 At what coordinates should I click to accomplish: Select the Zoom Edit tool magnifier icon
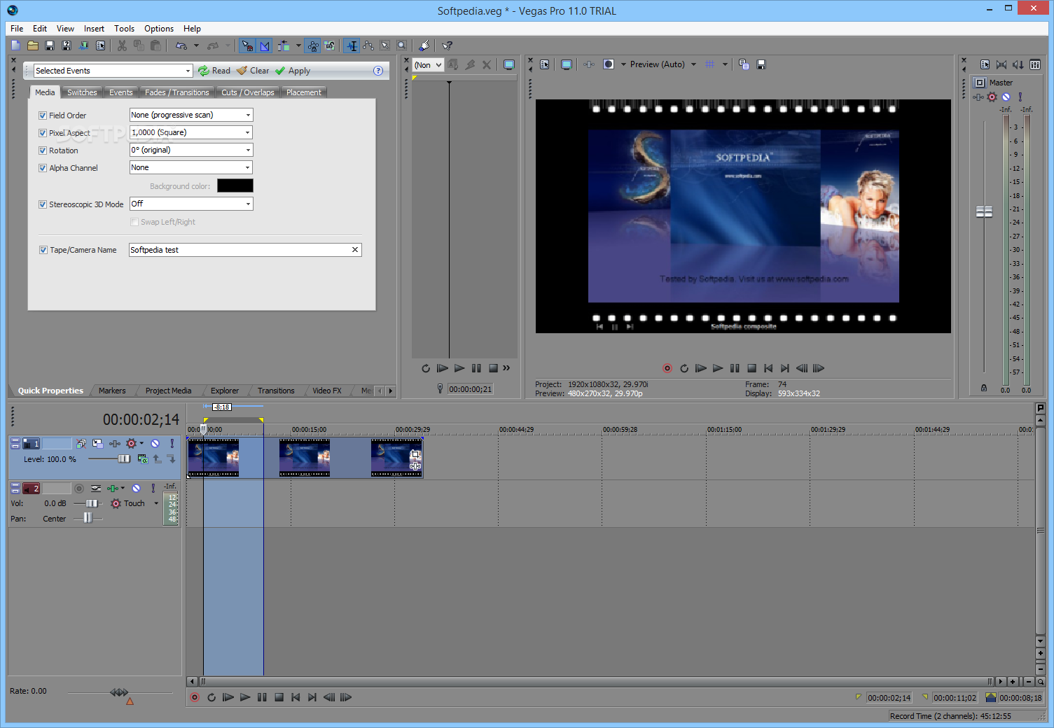(402, 45)
